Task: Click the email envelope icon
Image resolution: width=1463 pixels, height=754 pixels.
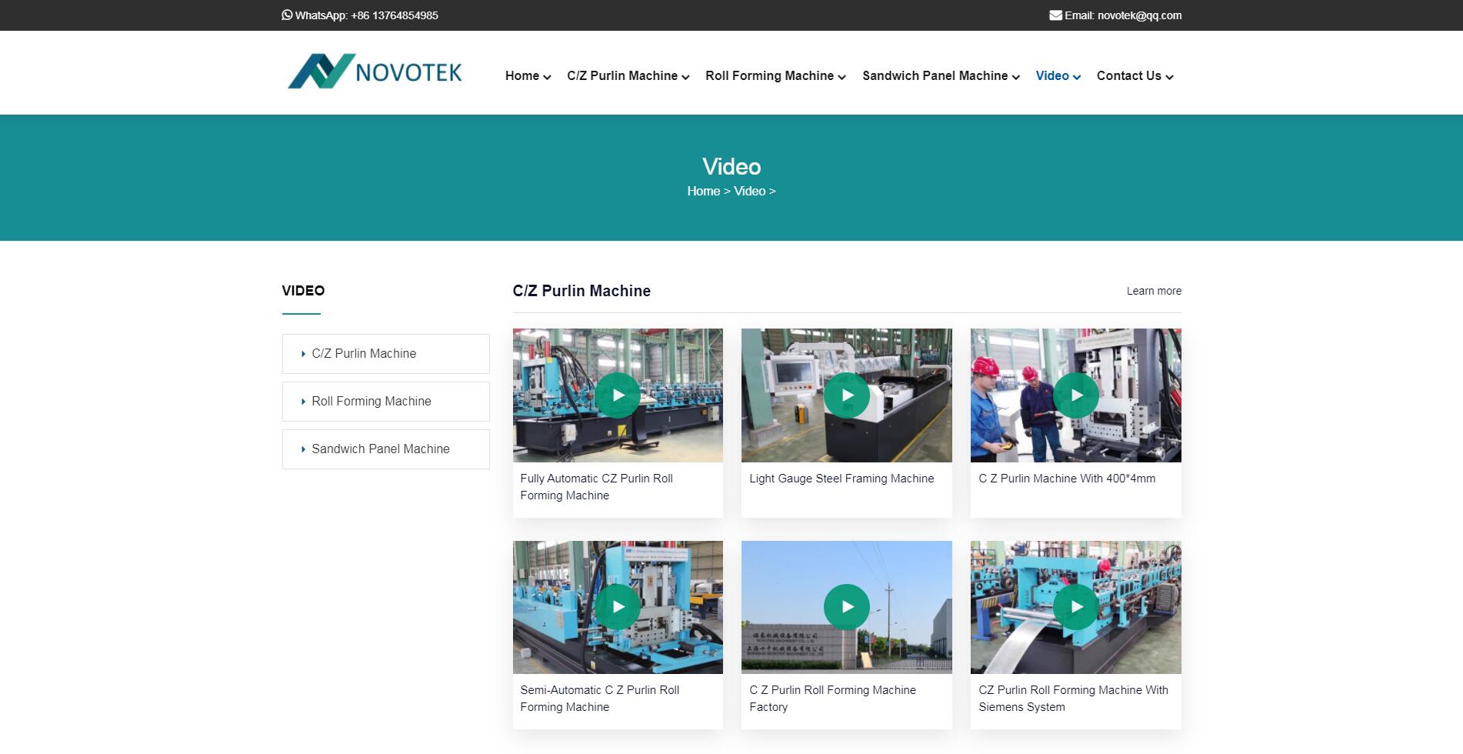Action: coord(1055,15)
